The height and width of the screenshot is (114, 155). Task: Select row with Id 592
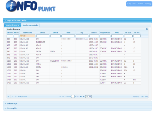pyautogui.click(x=74, y=58)
